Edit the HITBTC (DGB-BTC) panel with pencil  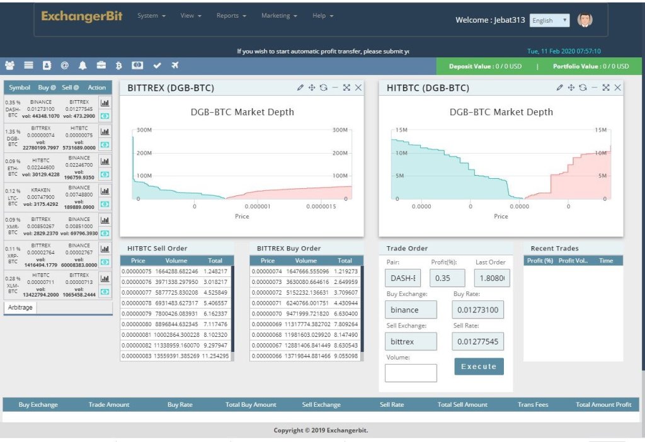559,88
